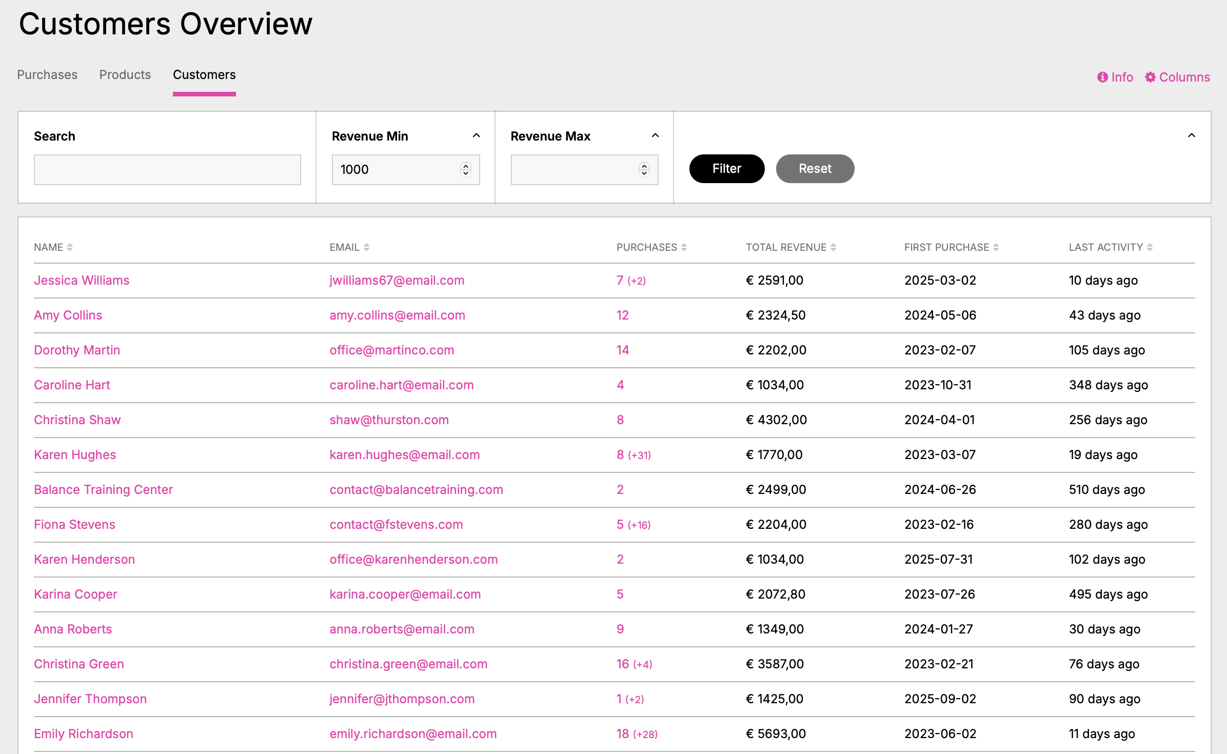Sort by Total Revenue arrows
This screenshot has height=754, width=1227.
833,247
